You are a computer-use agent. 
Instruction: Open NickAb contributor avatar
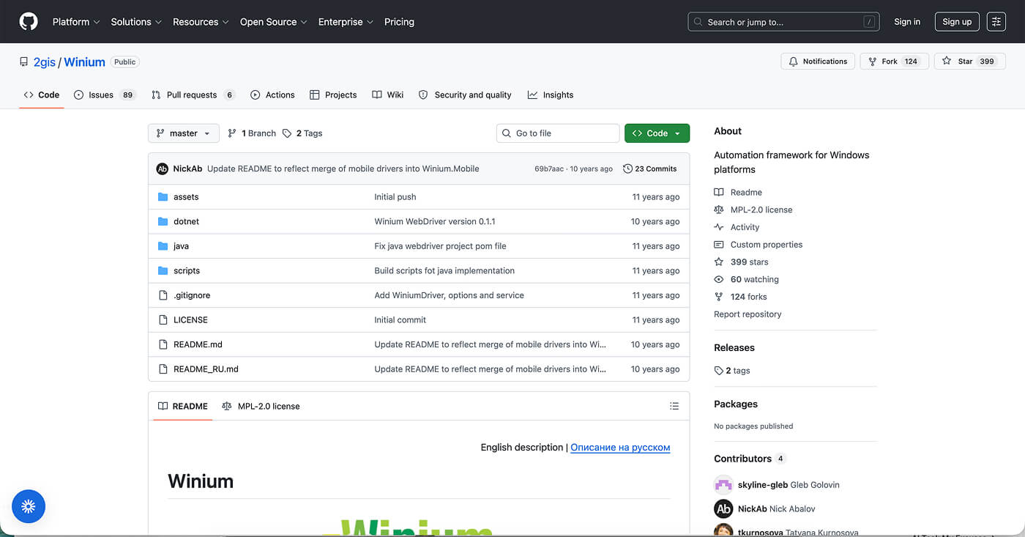coord(723,508)
